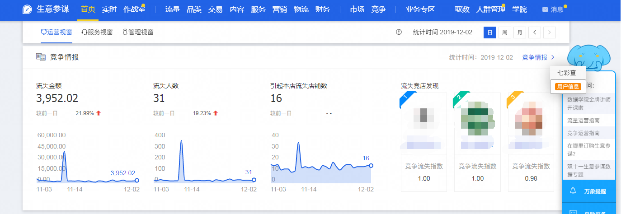Click the next date arrow button
The height and width of the screenshot is (214, 621).
pyautogui.click(x=550, y=33)
